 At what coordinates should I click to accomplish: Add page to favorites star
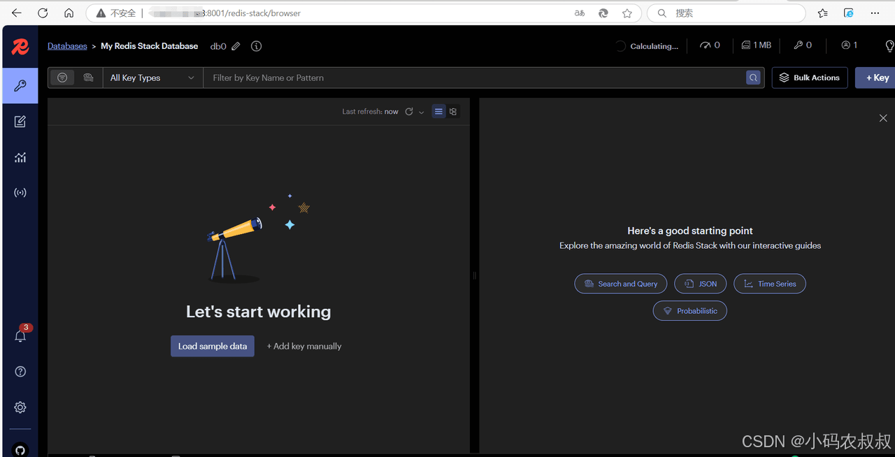point(627,13)
